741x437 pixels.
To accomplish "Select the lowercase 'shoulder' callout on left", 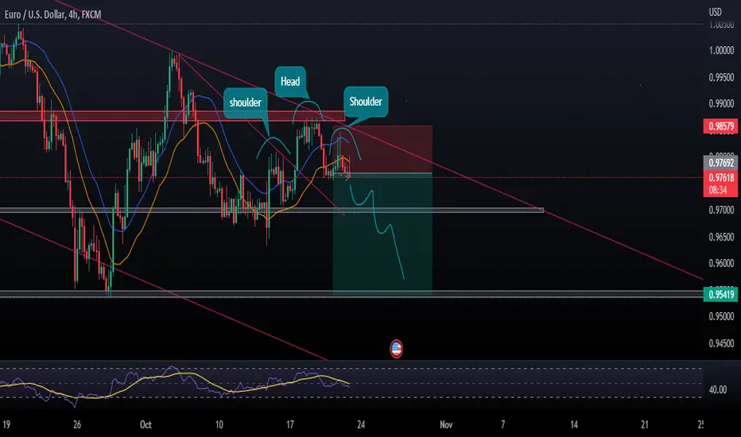I will pos(245,102).
